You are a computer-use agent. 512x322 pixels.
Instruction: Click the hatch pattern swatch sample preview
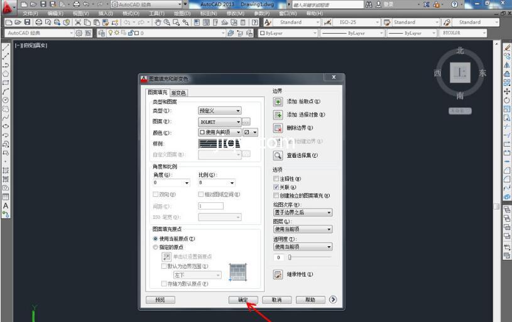[219, 143]
